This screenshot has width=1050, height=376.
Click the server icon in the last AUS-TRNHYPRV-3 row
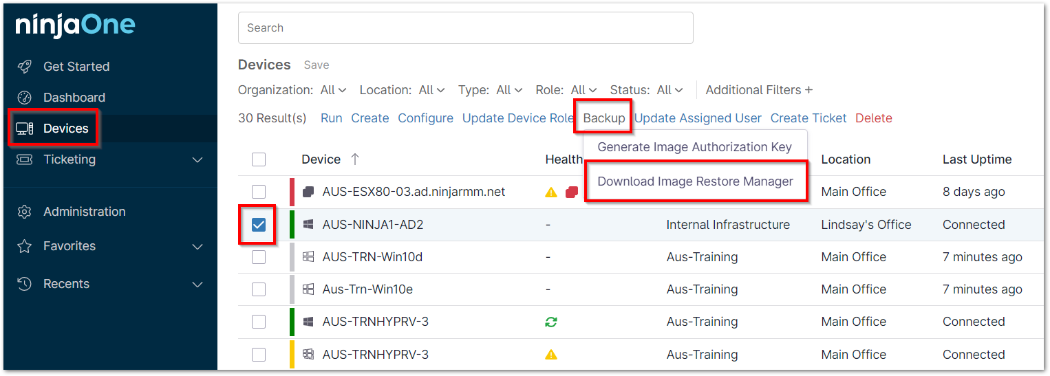[308, 355]
